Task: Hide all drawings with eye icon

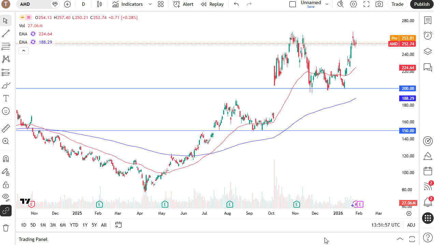Action: (x=6, y=197)
